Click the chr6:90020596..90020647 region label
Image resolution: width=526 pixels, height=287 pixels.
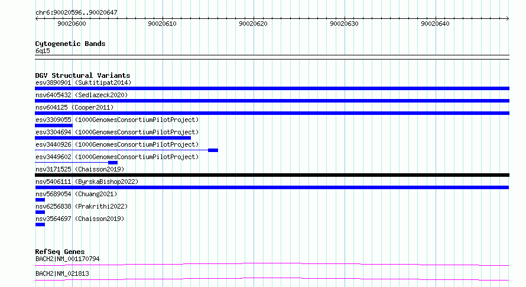(76, 13)
